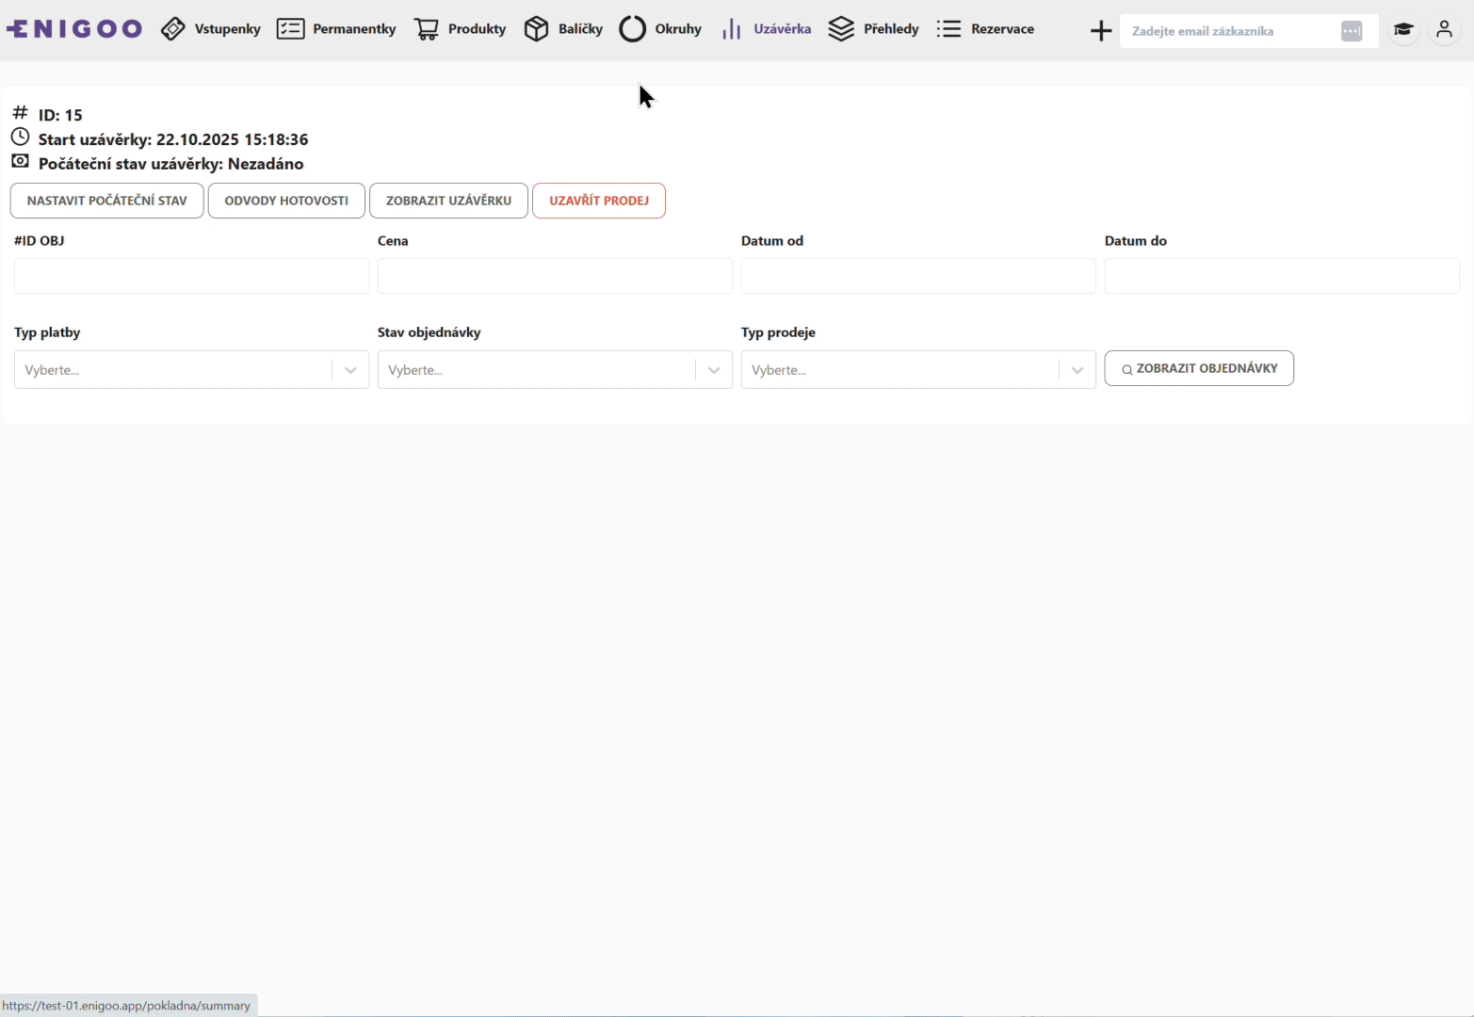
Task: Open the graduation cap help icon
Action: point(1403,30)
